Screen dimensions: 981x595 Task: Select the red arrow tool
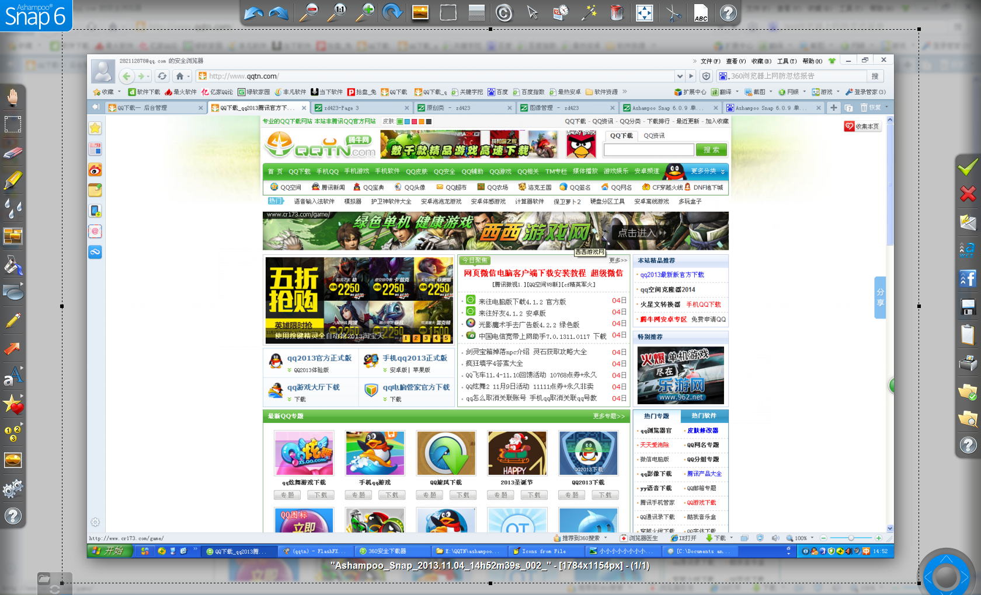(x=13, y=348)
